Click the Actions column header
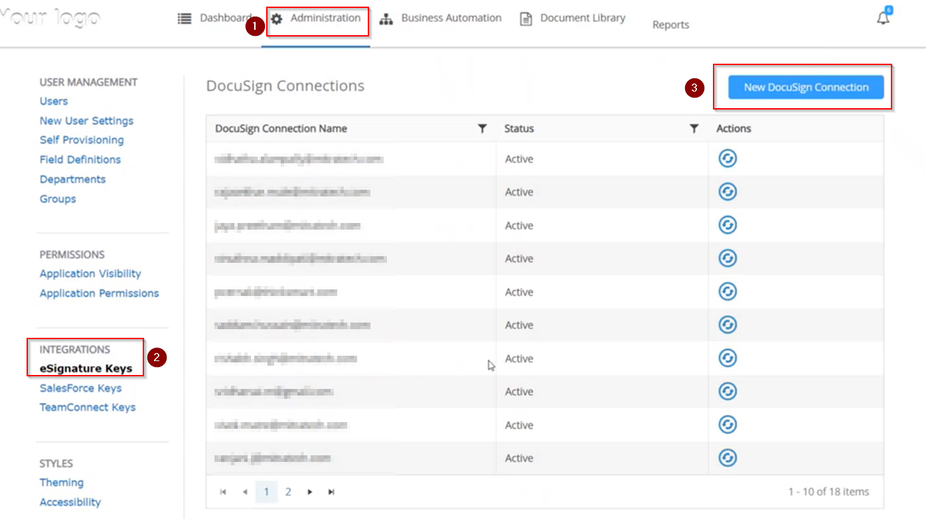 [x=733, y=129]
